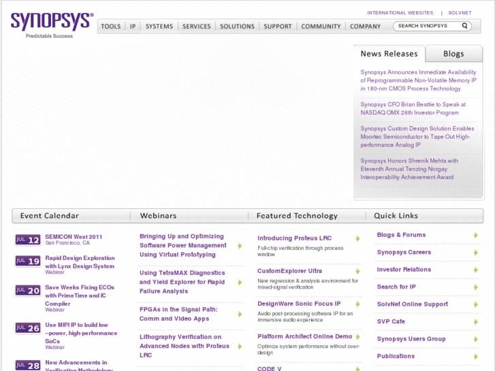Open SolvNet Online Support quick link
495x371 pixels.
413,304
